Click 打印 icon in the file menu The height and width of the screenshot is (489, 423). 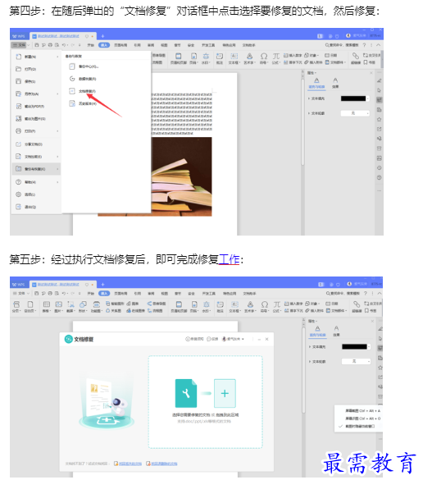click(19, 131)
